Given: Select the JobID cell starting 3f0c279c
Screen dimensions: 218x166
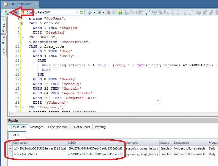Looking at the screenshot, I should (x=96, y=148).
